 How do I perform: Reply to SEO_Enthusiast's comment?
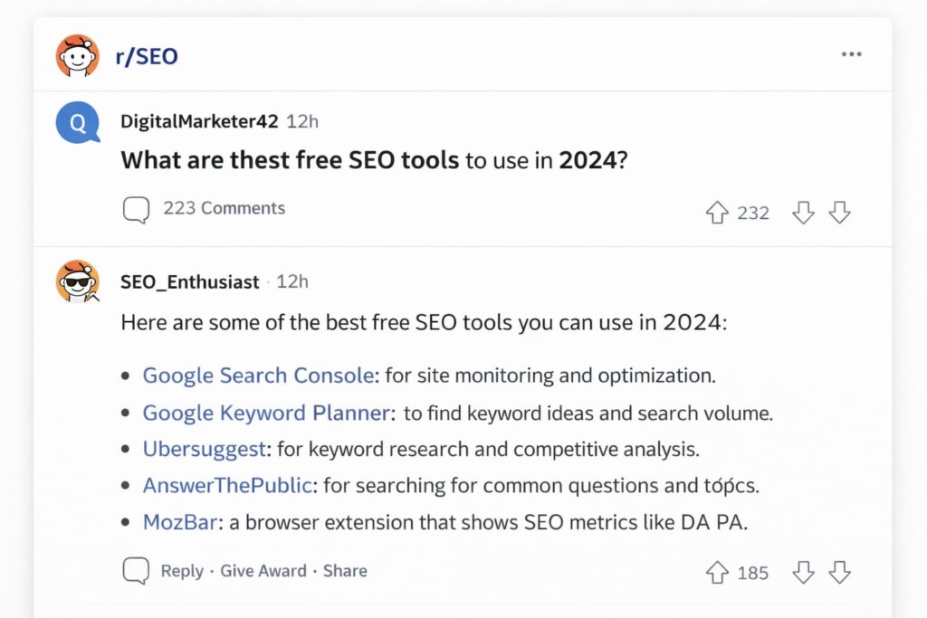(x=181, y=571)
